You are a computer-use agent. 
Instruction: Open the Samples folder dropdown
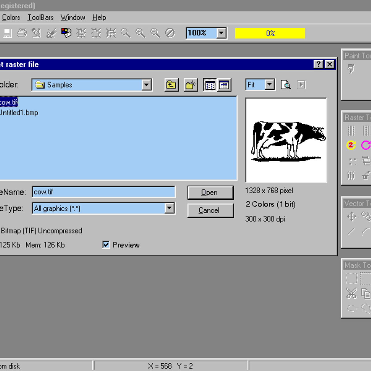point(147,85)
